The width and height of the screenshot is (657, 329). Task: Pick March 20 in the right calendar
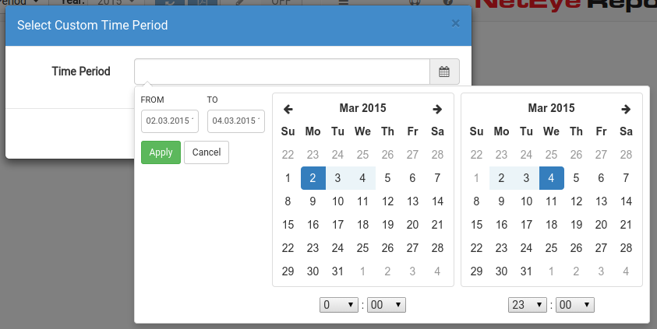[601, 225]
